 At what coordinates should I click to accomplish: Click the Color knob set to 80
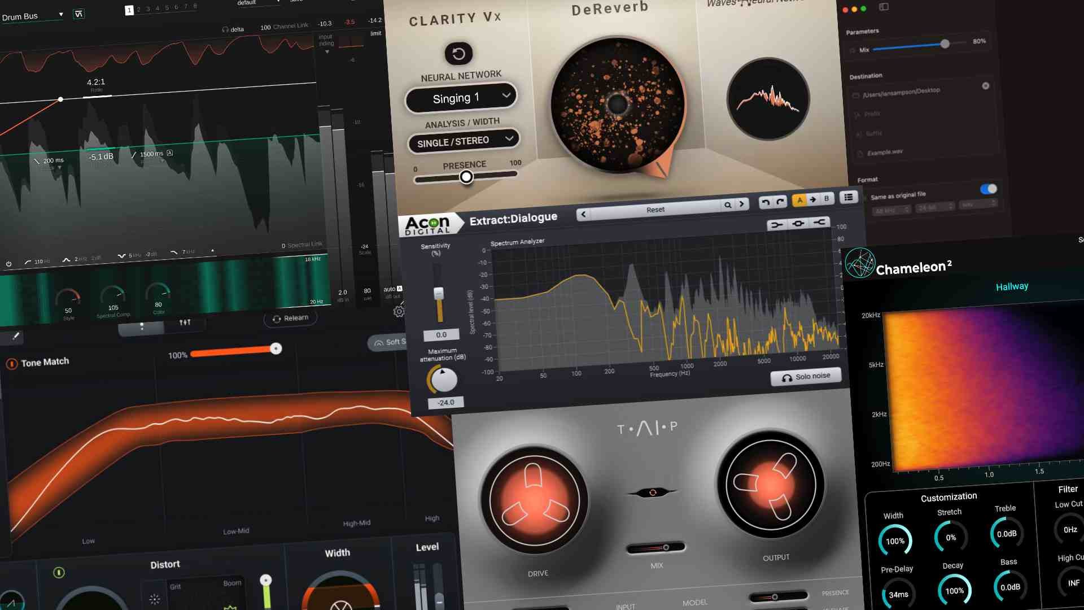(158, 291)
